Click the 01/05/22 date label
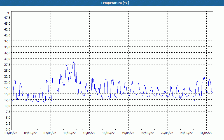Viewport: 224px width, 140px height. pos(11,133)
